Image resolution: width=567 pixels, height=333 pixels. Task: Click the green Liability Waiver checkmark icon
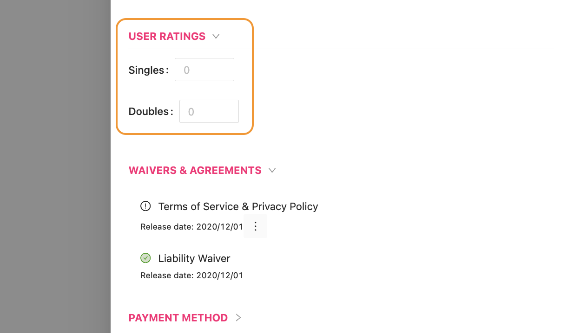pos(145,258)
